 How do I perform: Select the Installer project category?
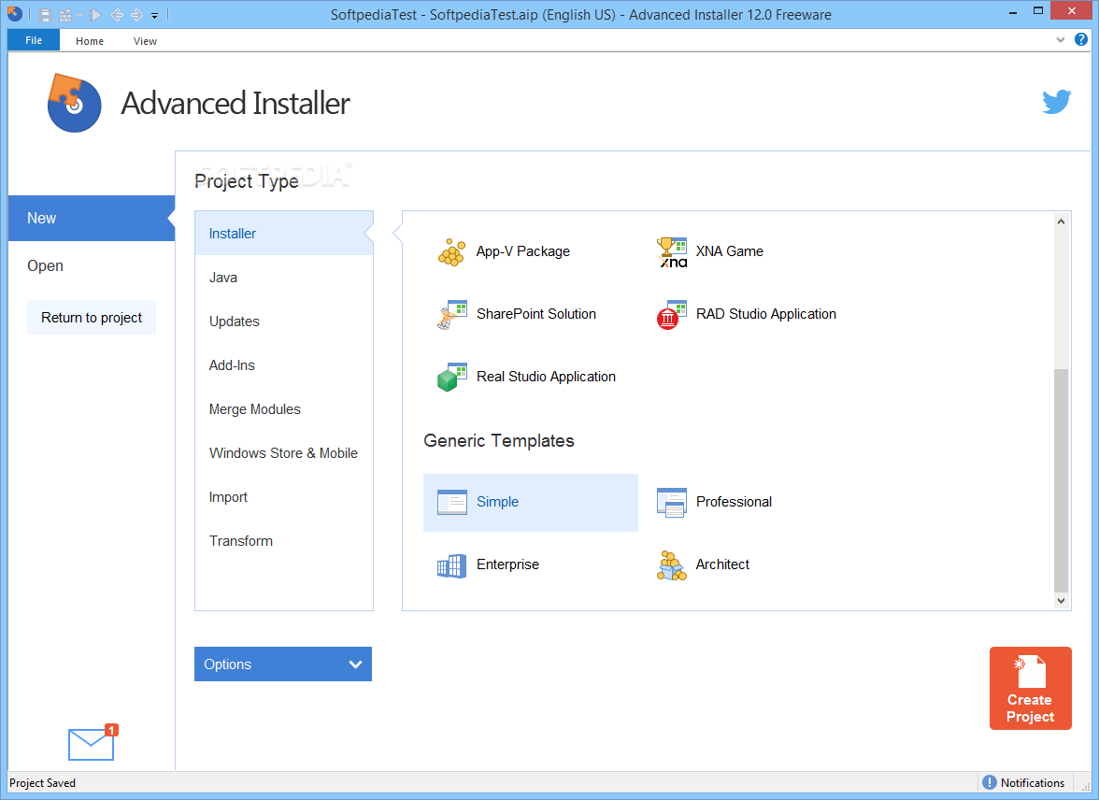click(284, 234)
